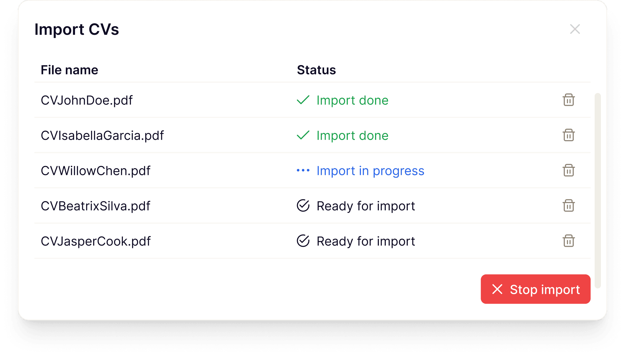Image resolution: width=625 pixels, height=356 pixels.
Task: Select the CVJohnDoe.pdf file name
Action: 87,100
